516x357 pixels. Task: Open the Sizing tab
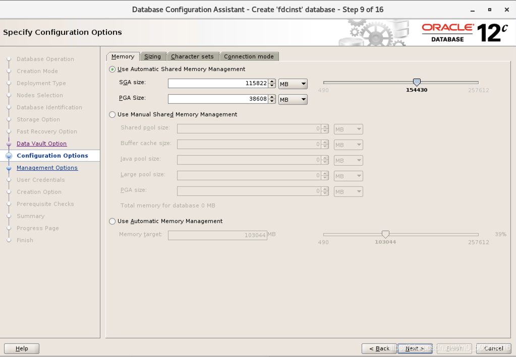153,56
